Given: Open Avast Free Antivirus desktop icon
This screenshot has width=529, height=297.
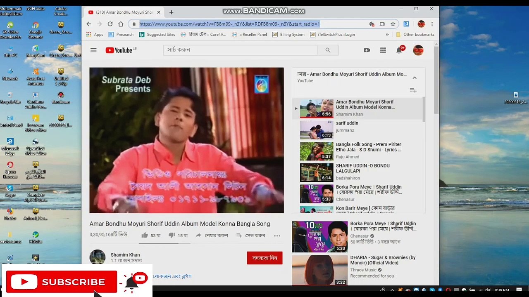Looking at the screenshot, I should tap(35, 78).
